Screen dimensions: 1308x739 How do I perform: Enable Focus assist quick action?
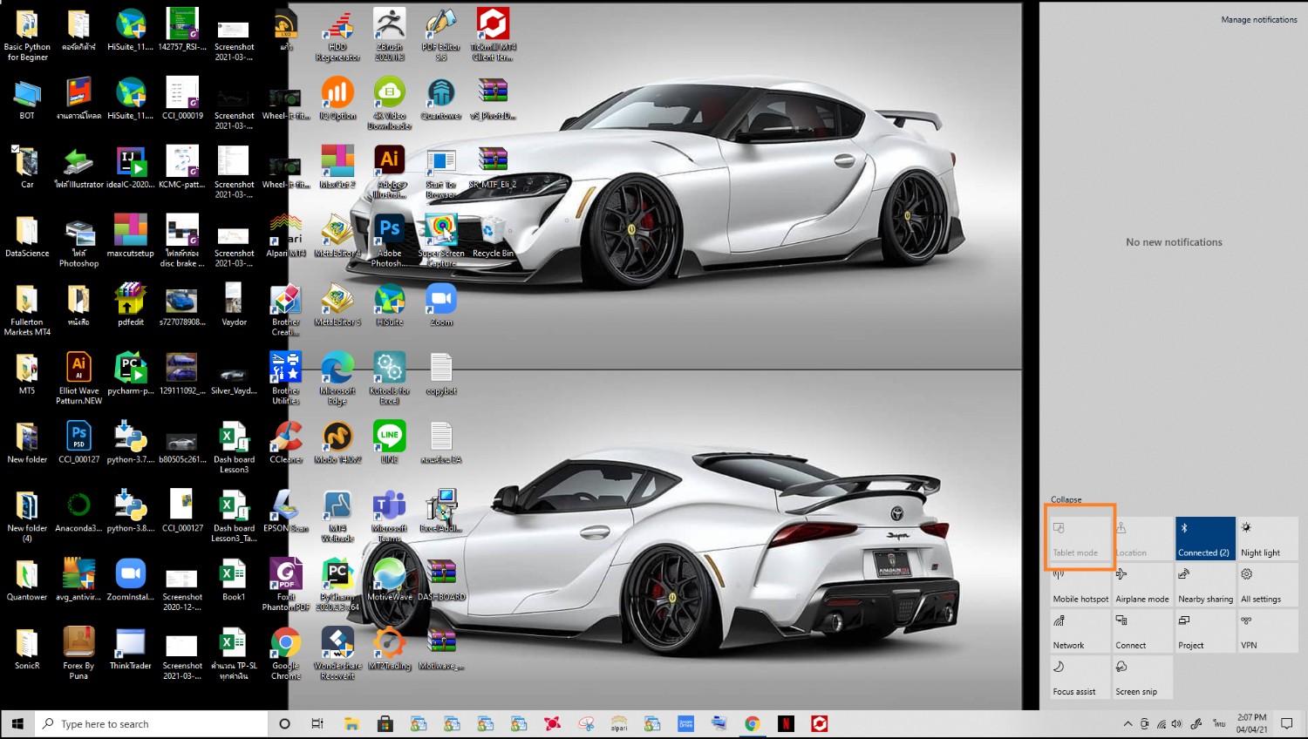tap(1080, 676)
